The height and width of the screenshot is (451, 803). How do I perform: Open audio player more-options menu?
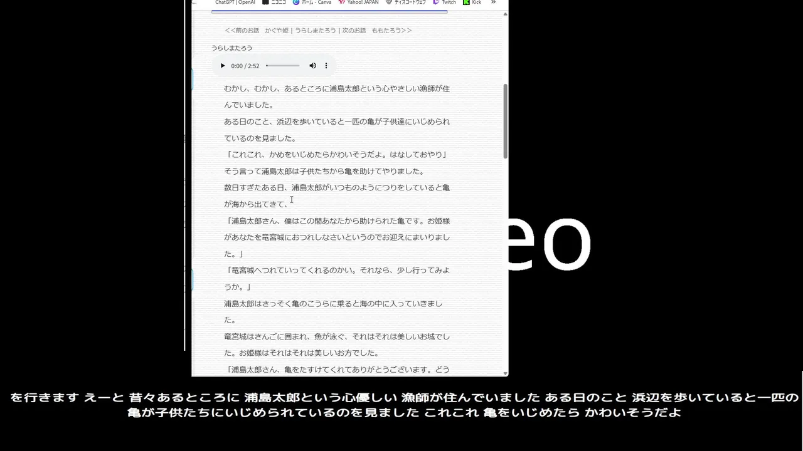pos(326,66)
